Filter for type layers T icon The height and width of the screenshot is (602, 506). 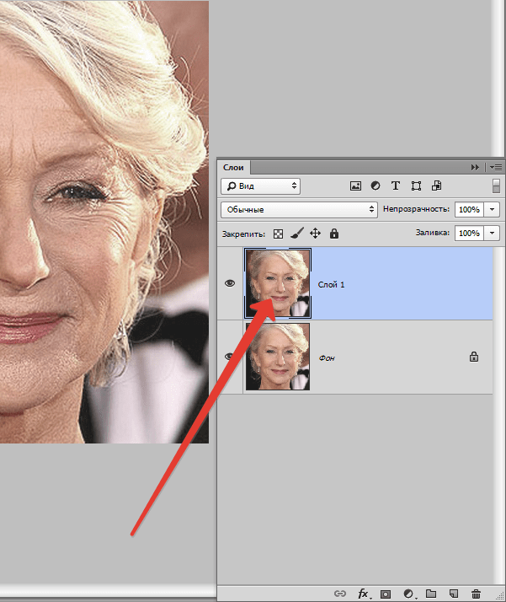point(396,185)
